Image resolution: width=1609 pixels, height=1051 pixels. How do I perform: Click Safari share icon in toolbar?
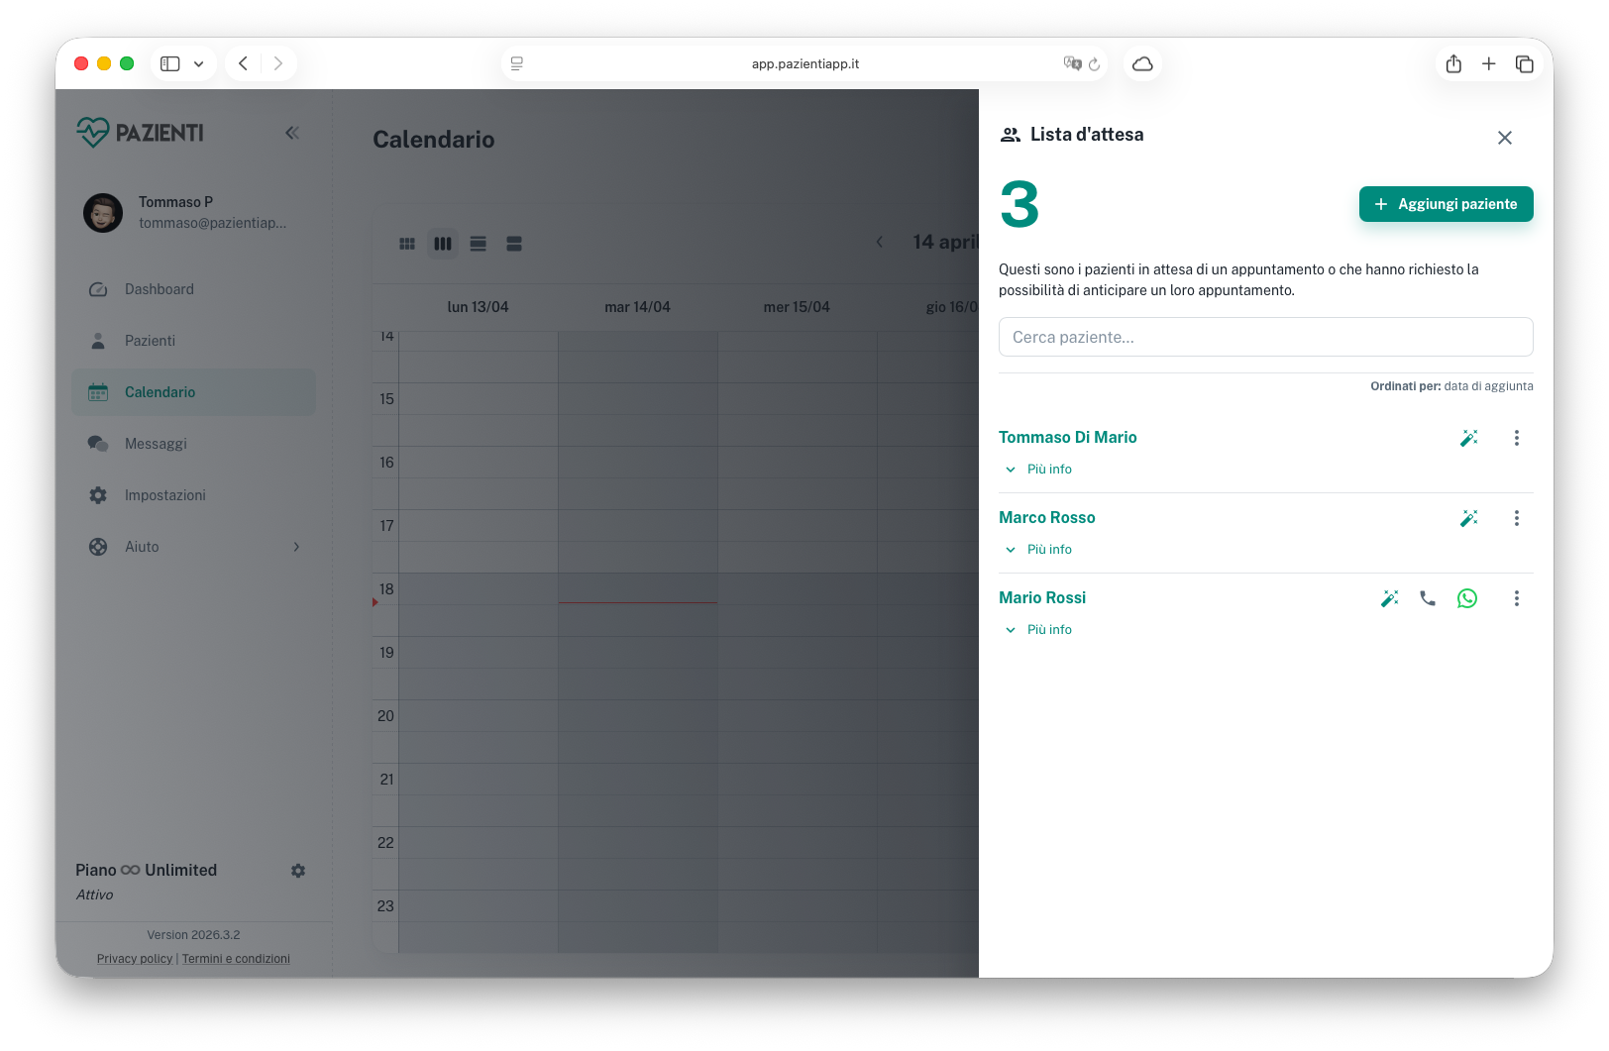click(x=1453, y=64)
